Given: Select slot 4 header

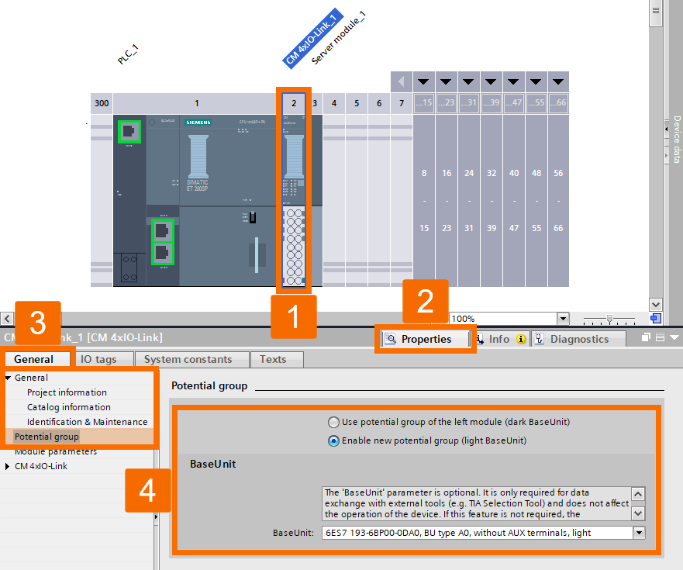Looking at the screenshot, I should 334,103.
